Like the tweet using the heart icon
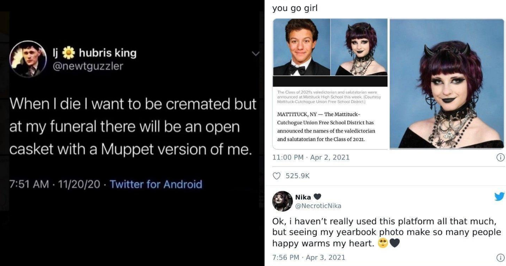The width and height of the screenshot is (506, 266). (277, 176)
